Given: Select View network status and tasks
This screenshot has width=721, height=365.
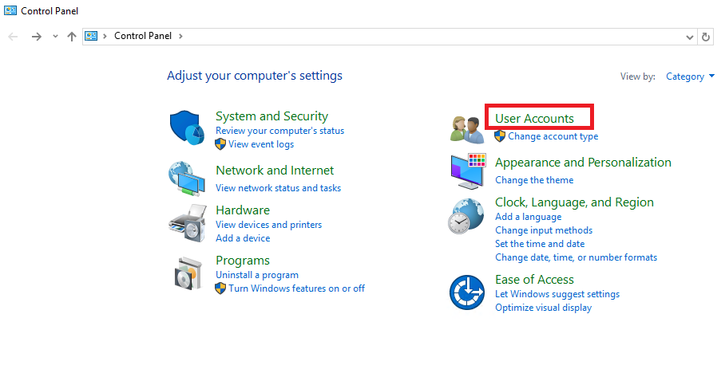Looking at the screenshot, I should pyautogui.click(x=278, y=188).
